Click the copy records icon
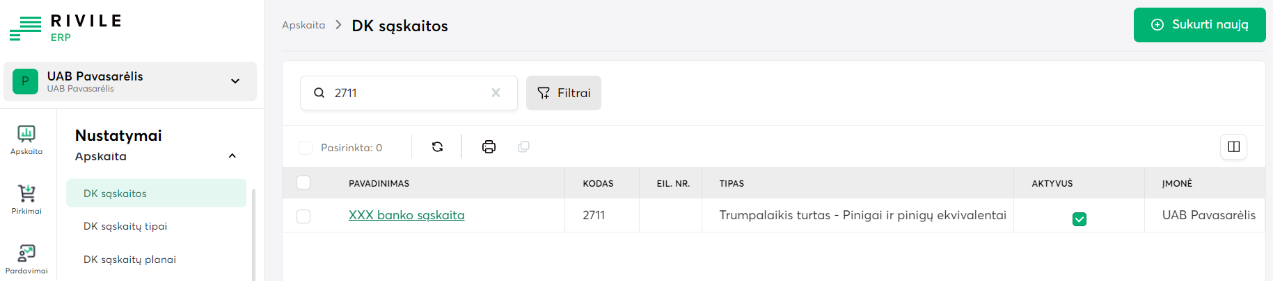This screenshot has height=281, width=1273. point(524,147)
